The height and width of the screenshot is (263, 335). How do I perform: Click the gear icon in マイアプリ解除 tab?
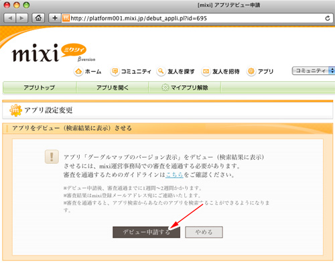pyautogui.click(x=165, y=87)
